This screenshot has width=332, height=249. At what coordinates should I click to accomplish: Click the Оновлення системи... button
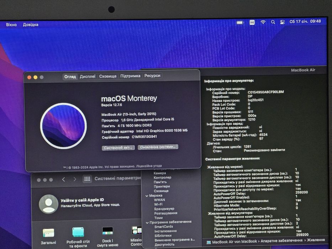pos(158,147)
